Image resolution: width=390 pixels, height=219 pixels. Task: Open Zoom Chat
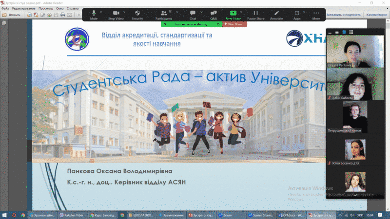(x=193, y=15)
